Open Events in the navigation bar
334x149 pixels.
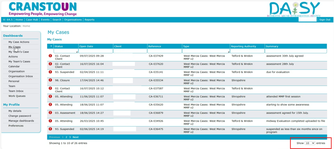[x=45, y=20]
